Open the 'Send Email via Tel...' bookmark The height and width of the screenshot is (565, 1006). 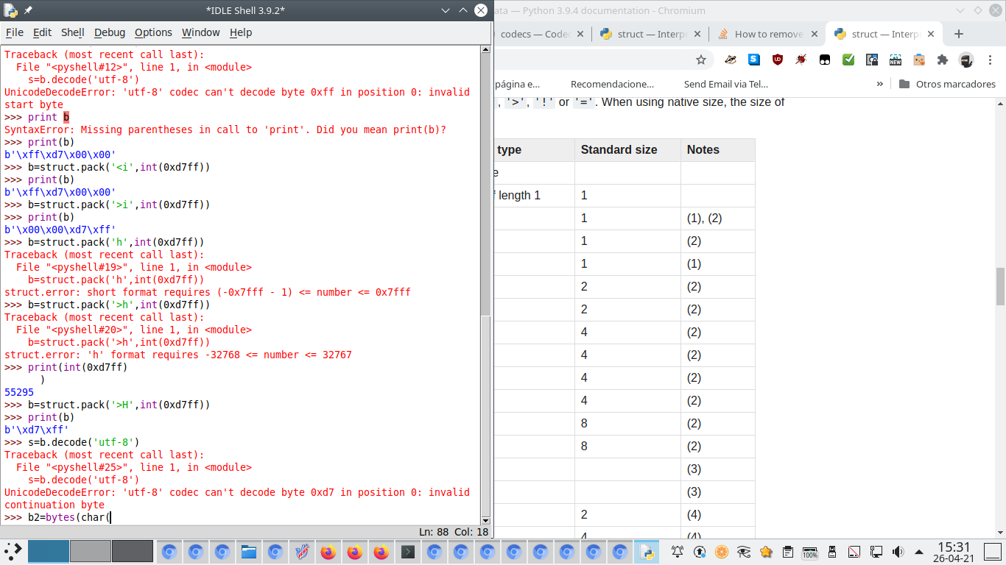point(725,84)
